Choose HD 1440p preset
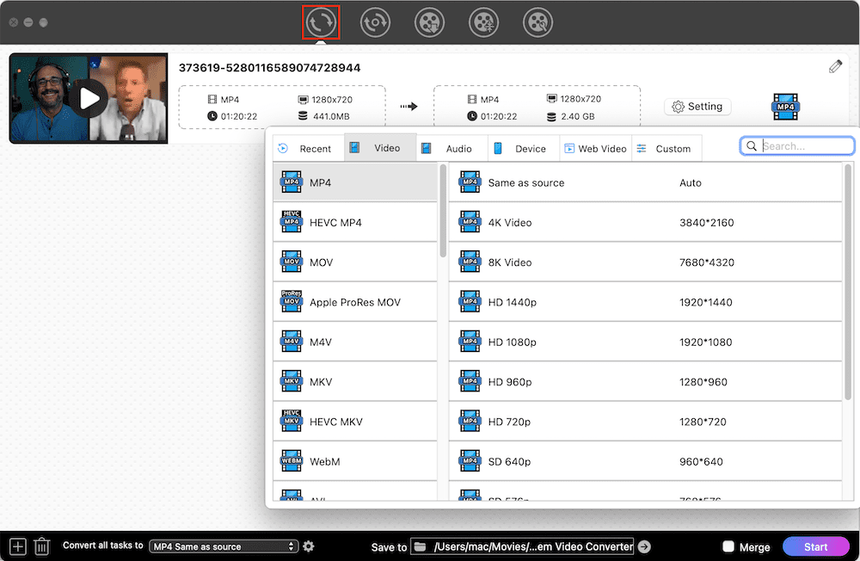860x561 pixels. point(645,302)
